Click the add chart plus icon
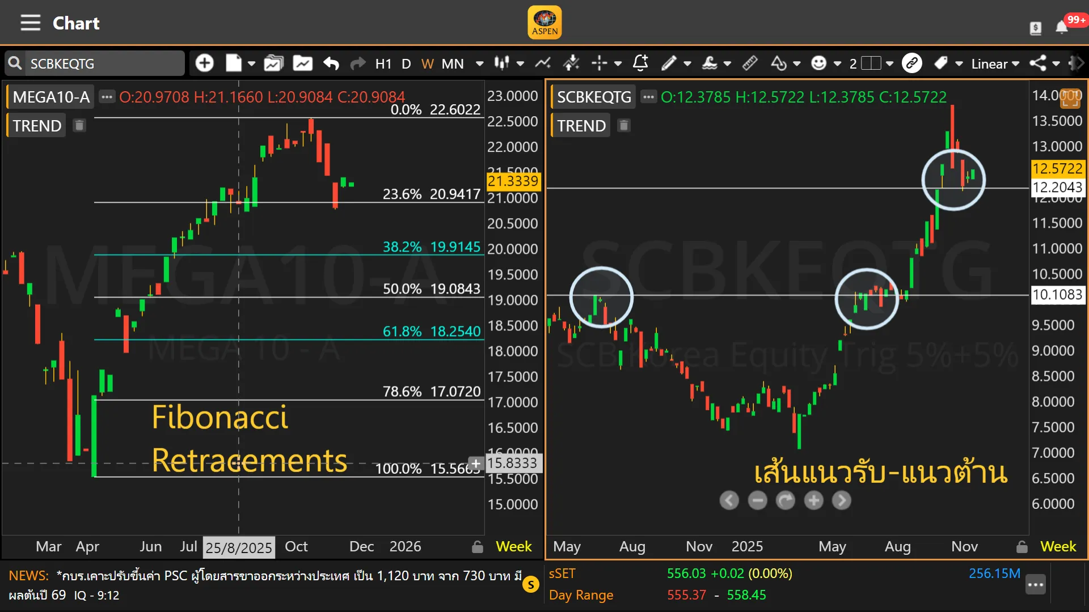Screen dimensions: 1089x612 [x=204, y=63]
